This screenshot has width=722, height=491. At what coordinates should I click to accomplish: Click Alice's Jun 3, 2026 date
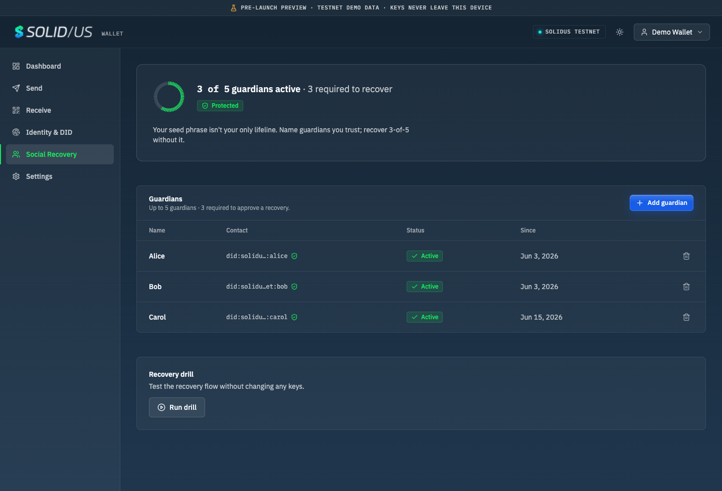click(x=539, y=256)
